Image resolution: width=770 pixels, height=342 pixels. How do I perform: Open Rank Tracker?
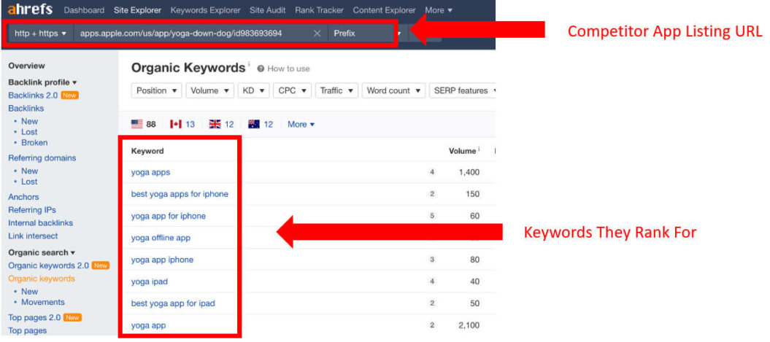[319, 9]
